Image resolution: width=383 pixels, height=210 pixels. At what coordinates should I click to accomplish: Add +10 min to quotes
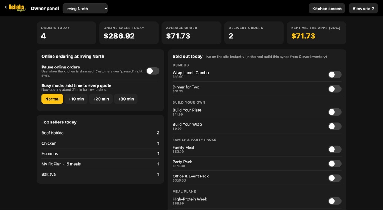pos(76,99)
